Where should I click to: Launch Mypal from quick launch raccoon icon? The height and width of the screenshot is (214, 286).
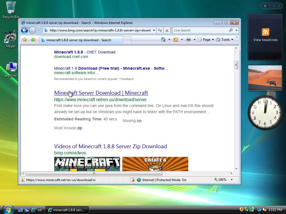[x=40, y=210]
